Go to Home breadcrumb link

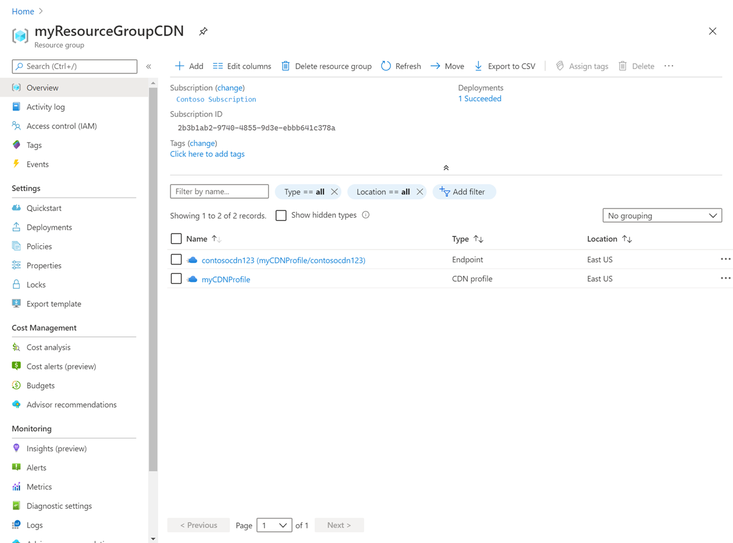point(23,11)
